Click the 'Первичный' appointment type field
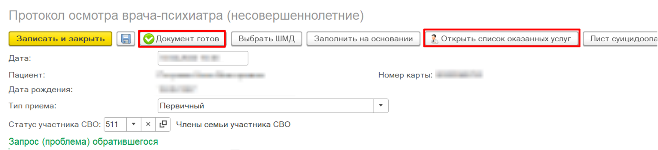The image size is (658, 150). pos(265,106)
